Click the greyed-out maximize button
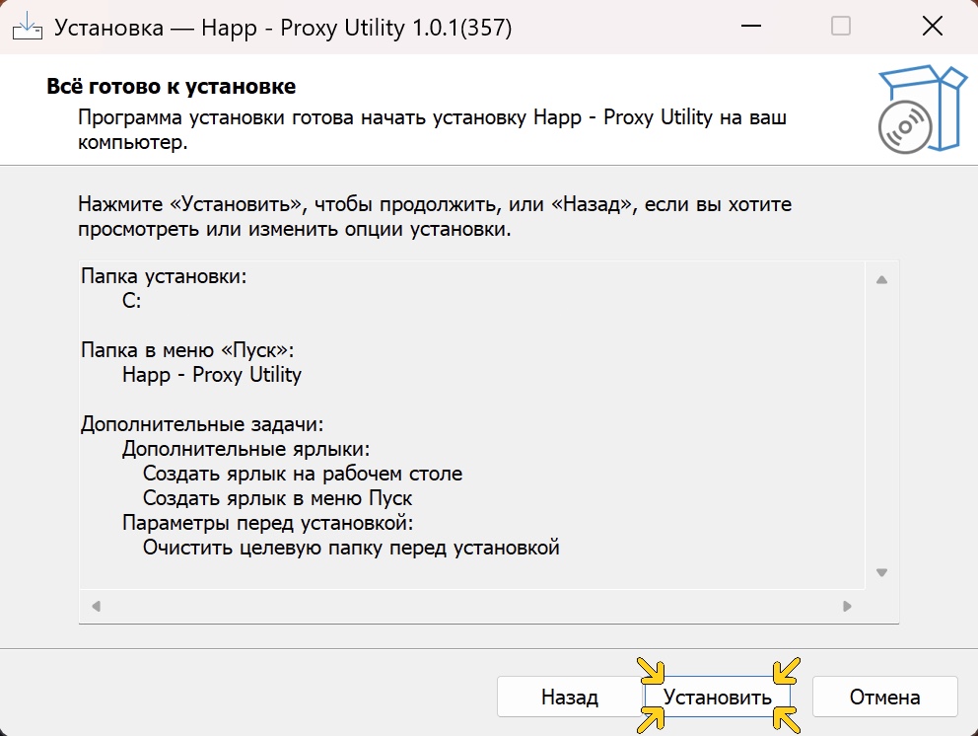978x736 pixels. coord(841,27)
